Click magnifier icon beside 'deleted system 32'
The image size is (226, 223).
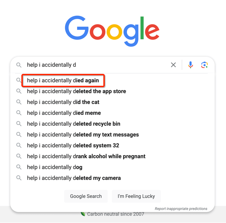pyautogui.click(x=19, y=145)
